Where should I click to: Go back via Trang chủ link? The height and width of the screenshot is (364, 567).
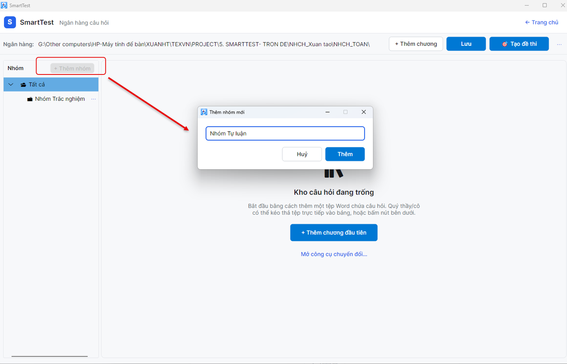tap(541, 22)
